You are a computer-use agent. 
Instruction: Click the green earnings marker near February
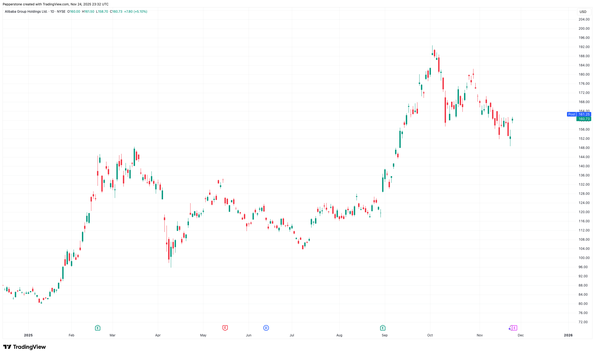(x=98, y=328)
